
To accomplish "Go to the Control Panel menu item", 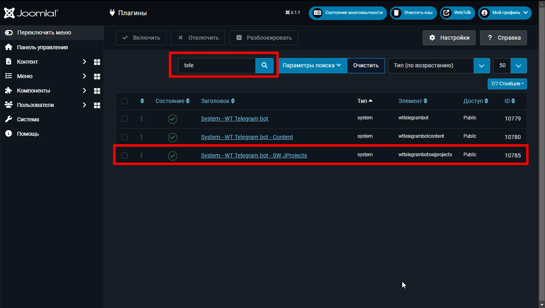I will tap(42, 47).
